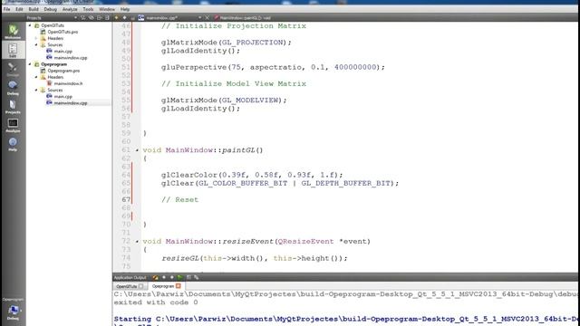
Task: Close the Projects side panel
Action: tap(107, 18)
